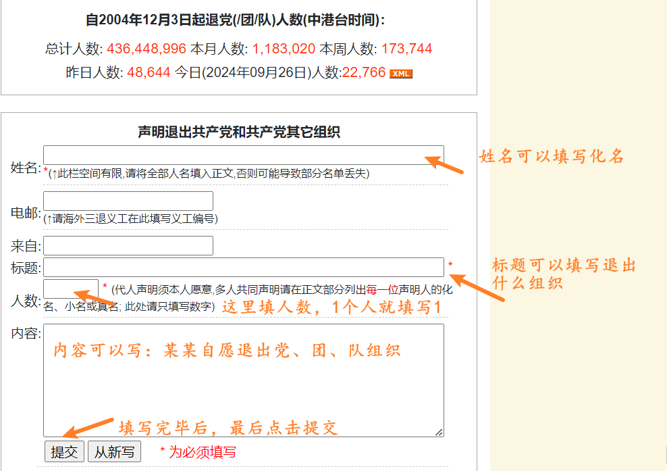667x471 pixels.
Task: Click today's count 22,766
Action: (x=364, y=72)
